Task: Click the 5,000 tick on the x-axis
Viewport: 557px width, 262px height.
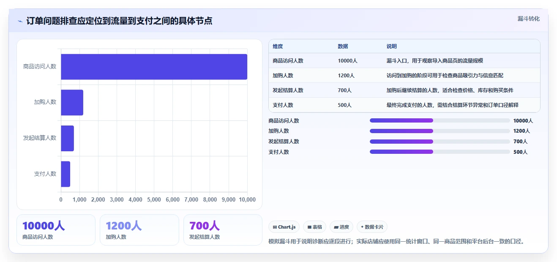Action: click(154, 199)
